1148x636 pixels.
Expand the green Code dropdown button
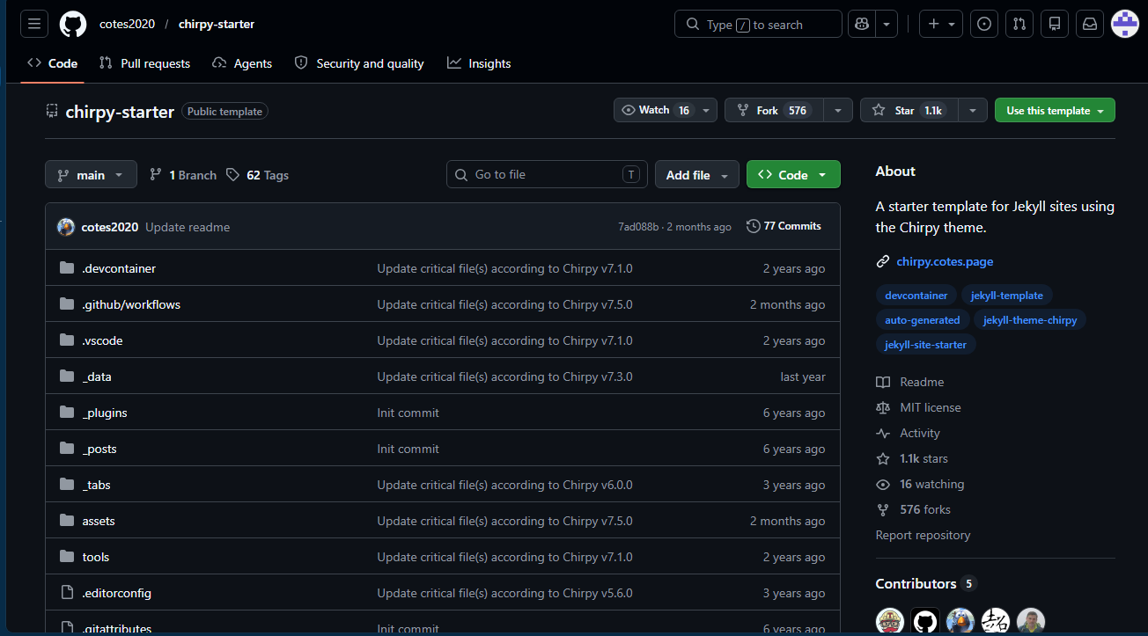(x=793, y=175)
